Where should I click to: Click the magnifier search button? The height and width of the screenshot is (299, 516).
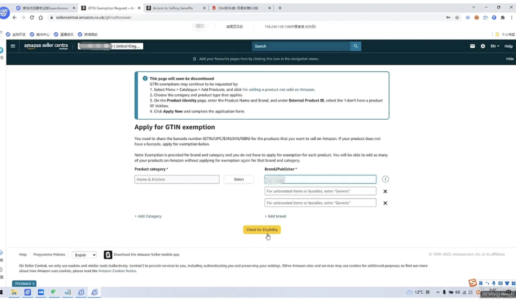coord(355,46)
